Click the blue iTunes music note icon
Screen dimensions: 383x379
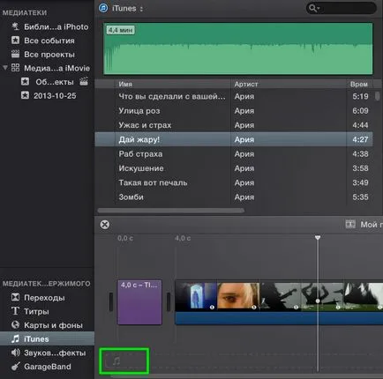pos(103,8)
